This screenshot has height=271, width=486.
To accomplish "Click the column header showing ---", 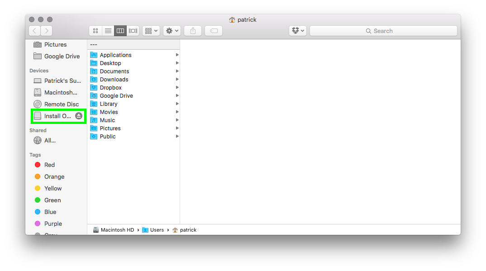I will click(133, 45).
